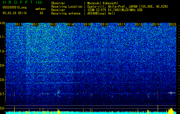
Task: Click the 0519 time marker label
Action: pos(156,25)
